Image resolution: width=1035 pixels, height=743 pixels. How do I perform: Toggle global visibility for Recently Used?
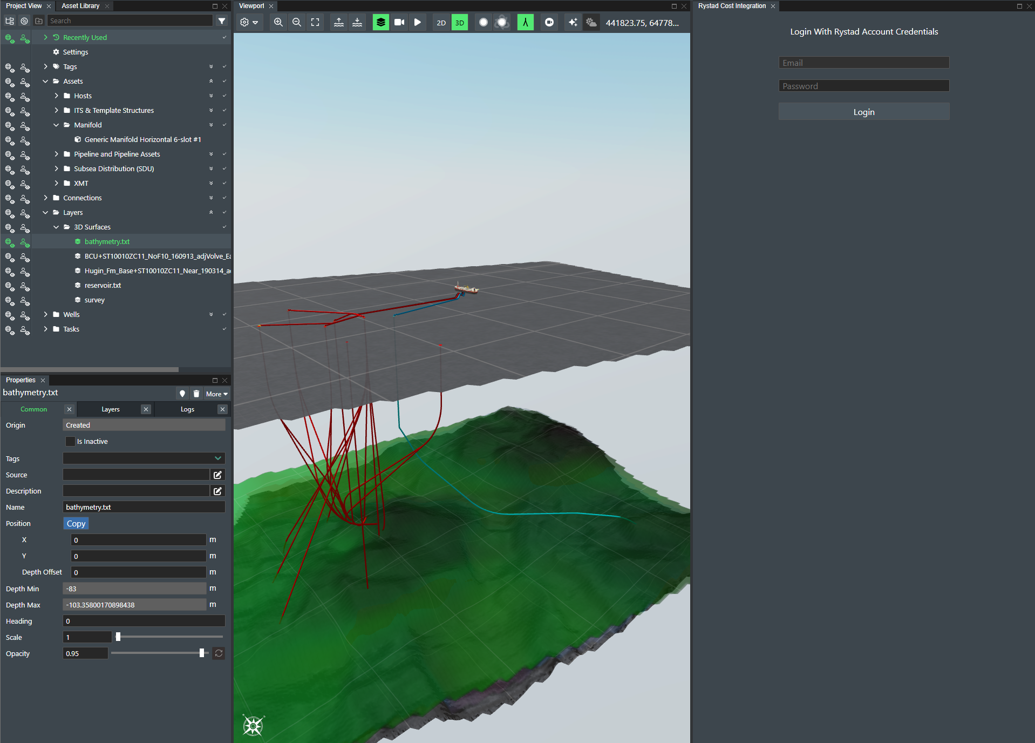point(10,38)
